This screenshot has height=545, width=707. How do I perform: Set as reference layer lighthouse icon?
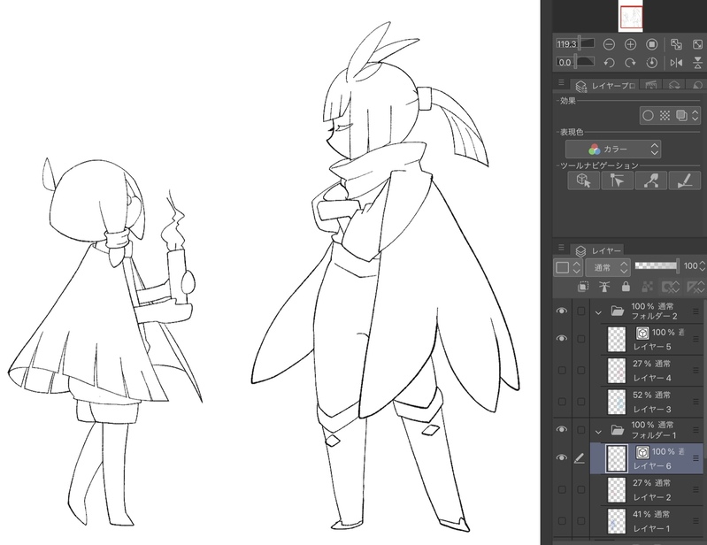coord(604,287)
